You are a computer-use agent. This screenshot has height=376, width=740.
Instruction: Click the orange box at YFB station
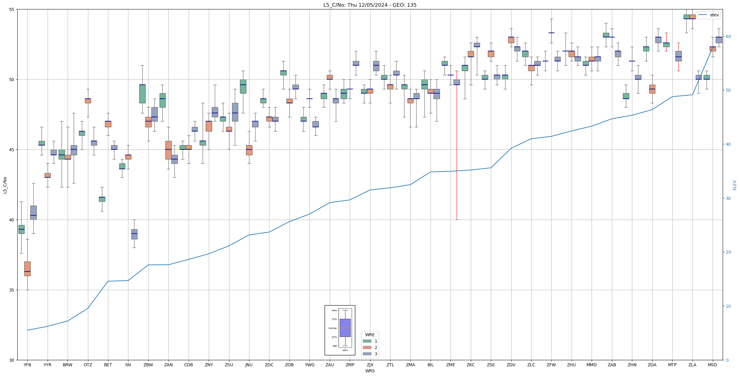click(27, 268)
